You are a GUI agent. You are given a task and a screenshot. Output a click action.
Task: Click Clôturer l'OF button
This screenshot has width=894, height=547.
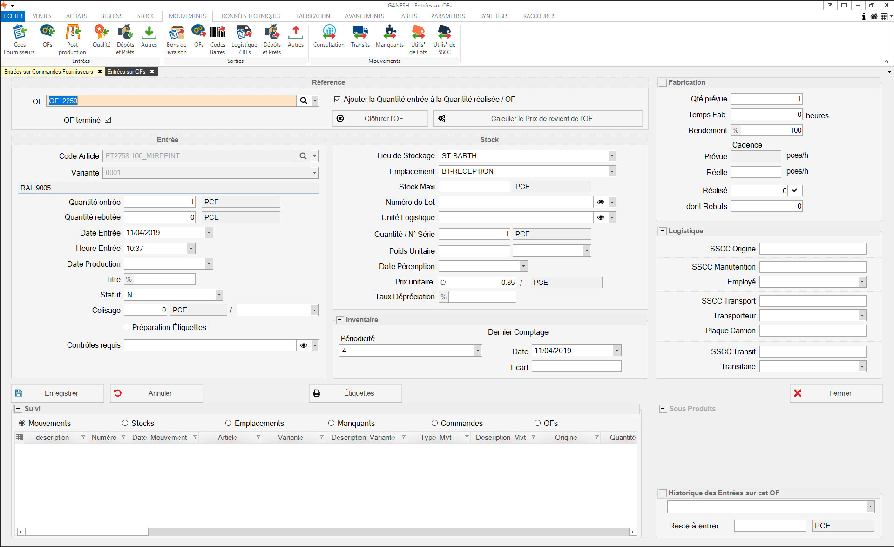[x=380, y=118]
